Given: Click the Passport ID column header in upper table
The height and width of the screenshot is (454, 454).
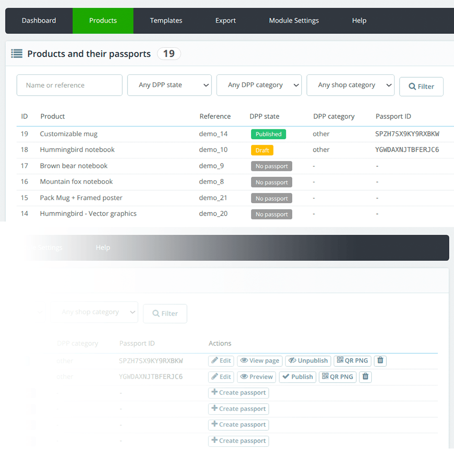Looking at the screenshot, I should (x=393, y=116).
